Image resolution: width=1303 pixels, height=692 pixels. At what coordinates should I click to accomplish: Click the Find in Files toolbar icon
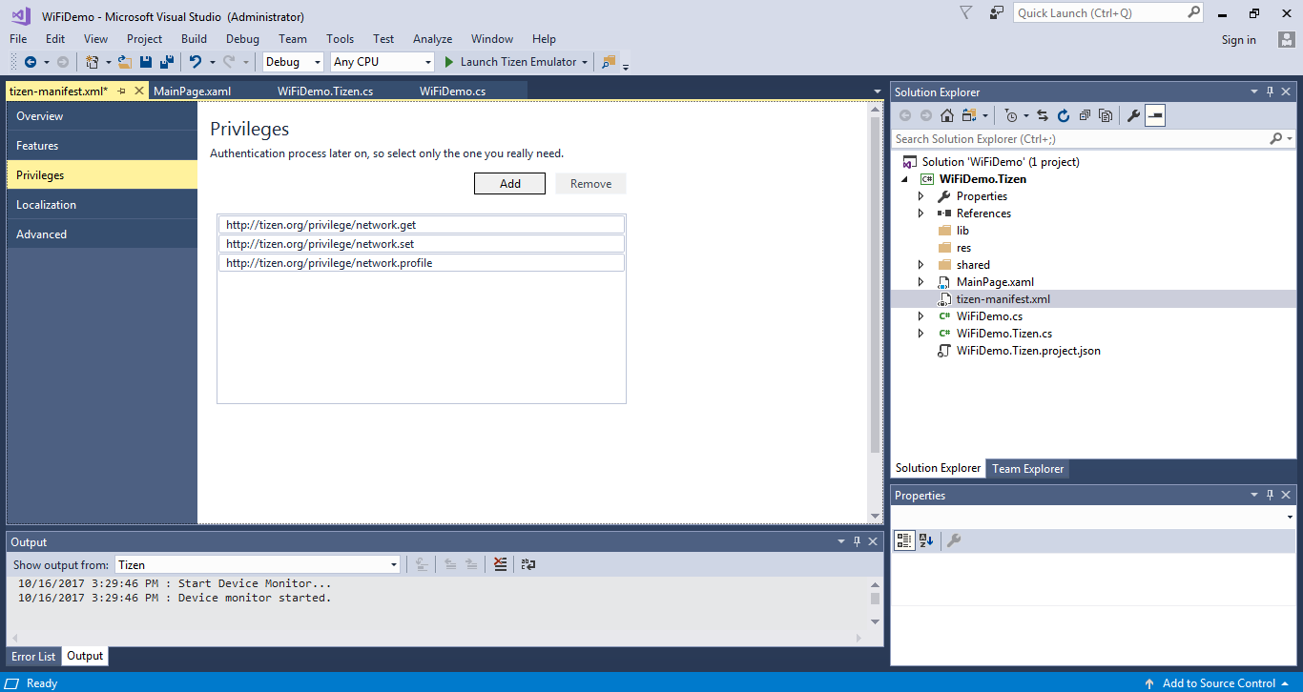tap(609, 62)
